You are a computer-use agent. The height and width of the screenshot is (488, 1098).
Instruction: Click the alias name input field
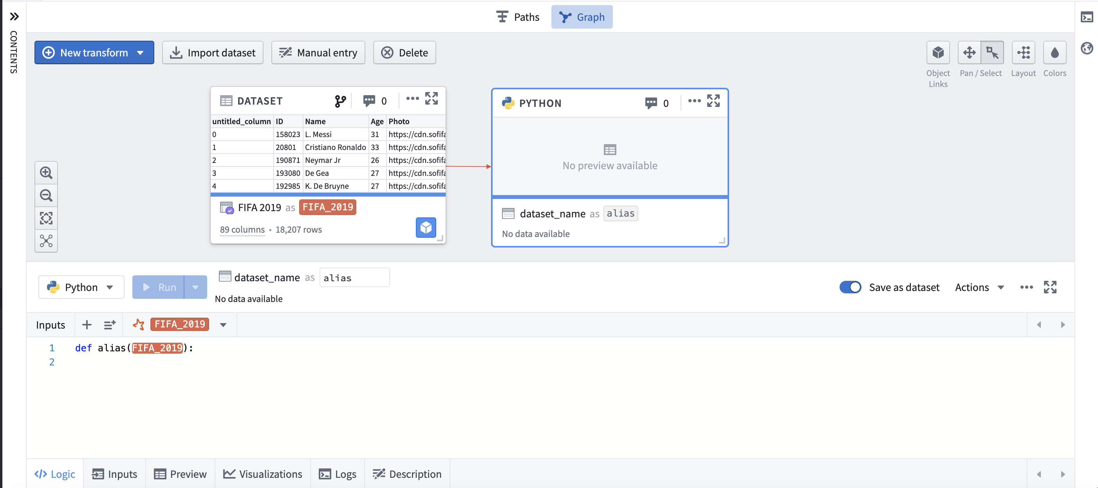click(x=354, y=278)
